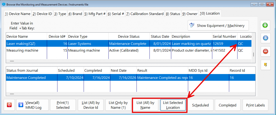Click the Print Labels button
Image resolution: width=276 pixels, height=115 pixels.
click(256, 105)
